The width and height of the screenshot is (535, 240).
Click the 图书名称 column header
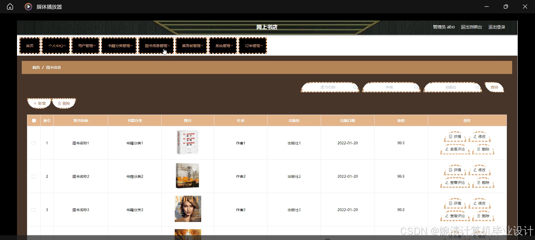pos(81,120)
